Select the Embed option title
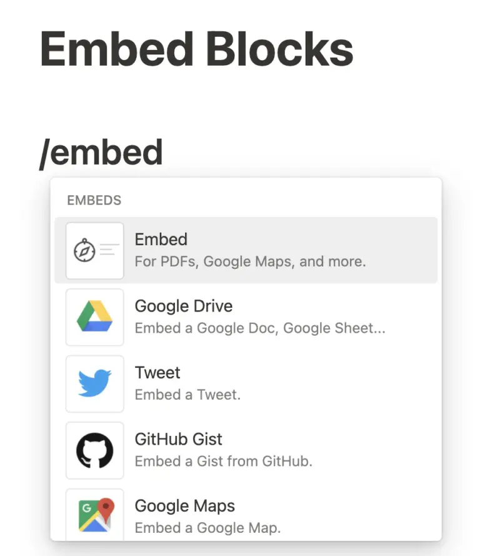This screenshot has height=556, width=480. click(x=161, y=240)
